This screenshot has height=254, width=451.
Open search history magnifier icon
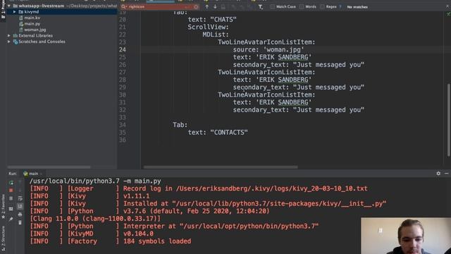(124, 6)
